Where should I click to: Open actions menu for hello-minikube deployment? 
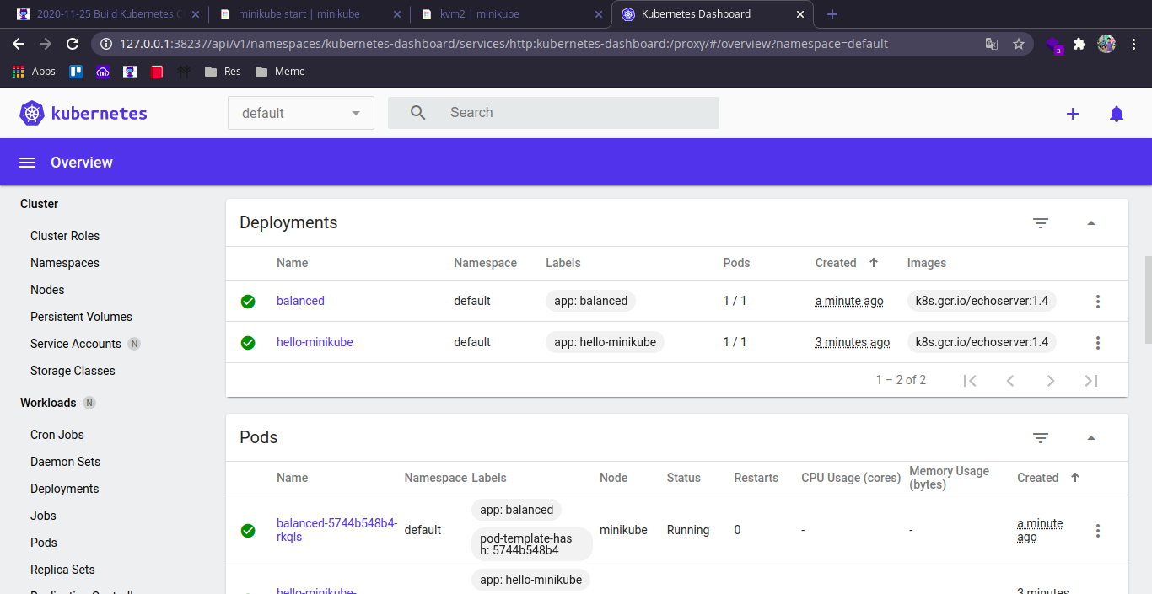[x=1097, y=342]
